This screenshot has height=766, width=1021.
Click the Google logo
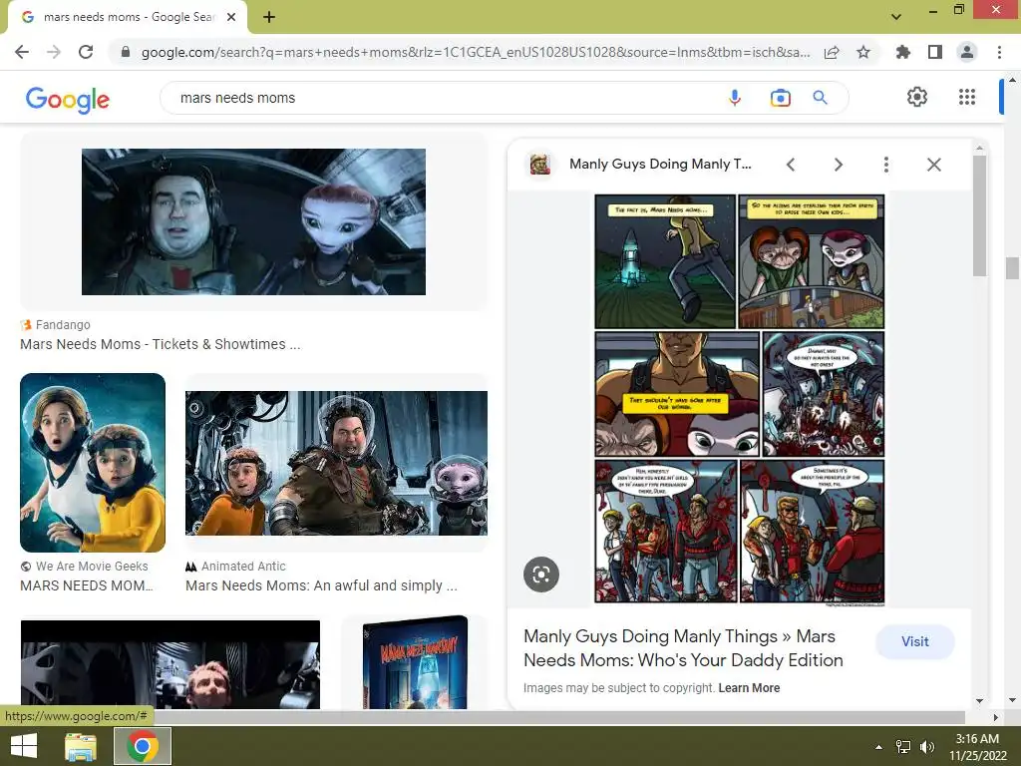tap(68, 99)
